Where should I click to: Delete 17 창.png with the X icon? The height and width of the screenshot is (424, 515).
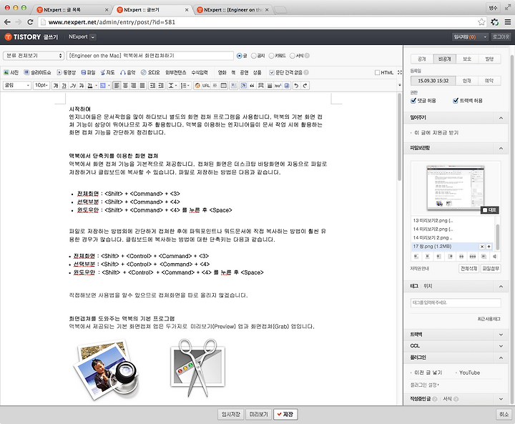[482, 247]
